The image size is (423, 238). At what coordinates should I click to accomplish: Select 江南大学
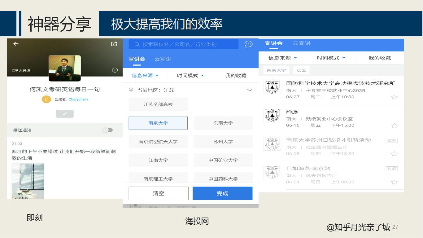coord(158,160)
